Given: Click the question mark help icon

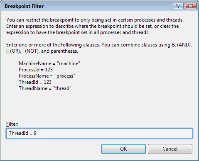Looking at the screenshot, I should 178,6.
